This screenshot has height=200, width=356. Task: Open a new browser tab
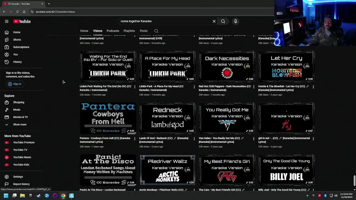pyautogui.click(x=49, y=4)
